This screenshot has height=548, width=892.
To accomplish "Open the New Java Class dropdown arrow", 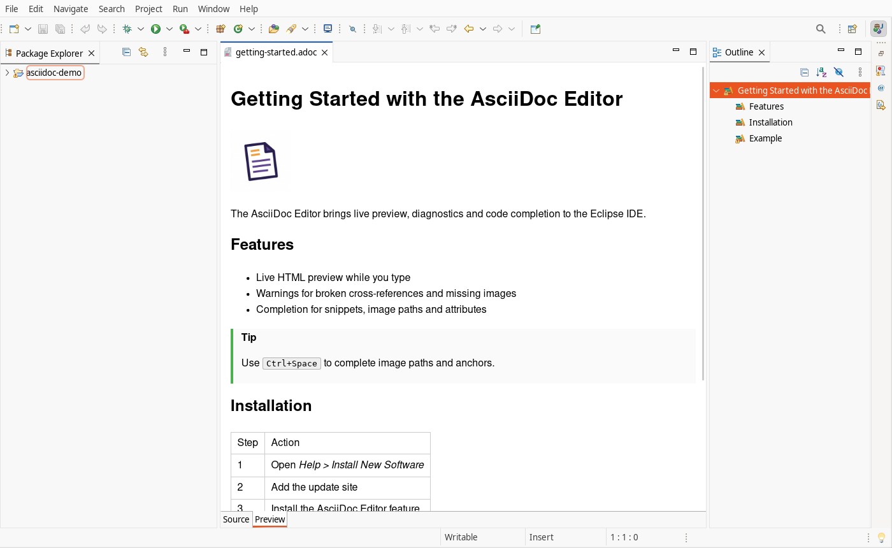I will [252, 29].
